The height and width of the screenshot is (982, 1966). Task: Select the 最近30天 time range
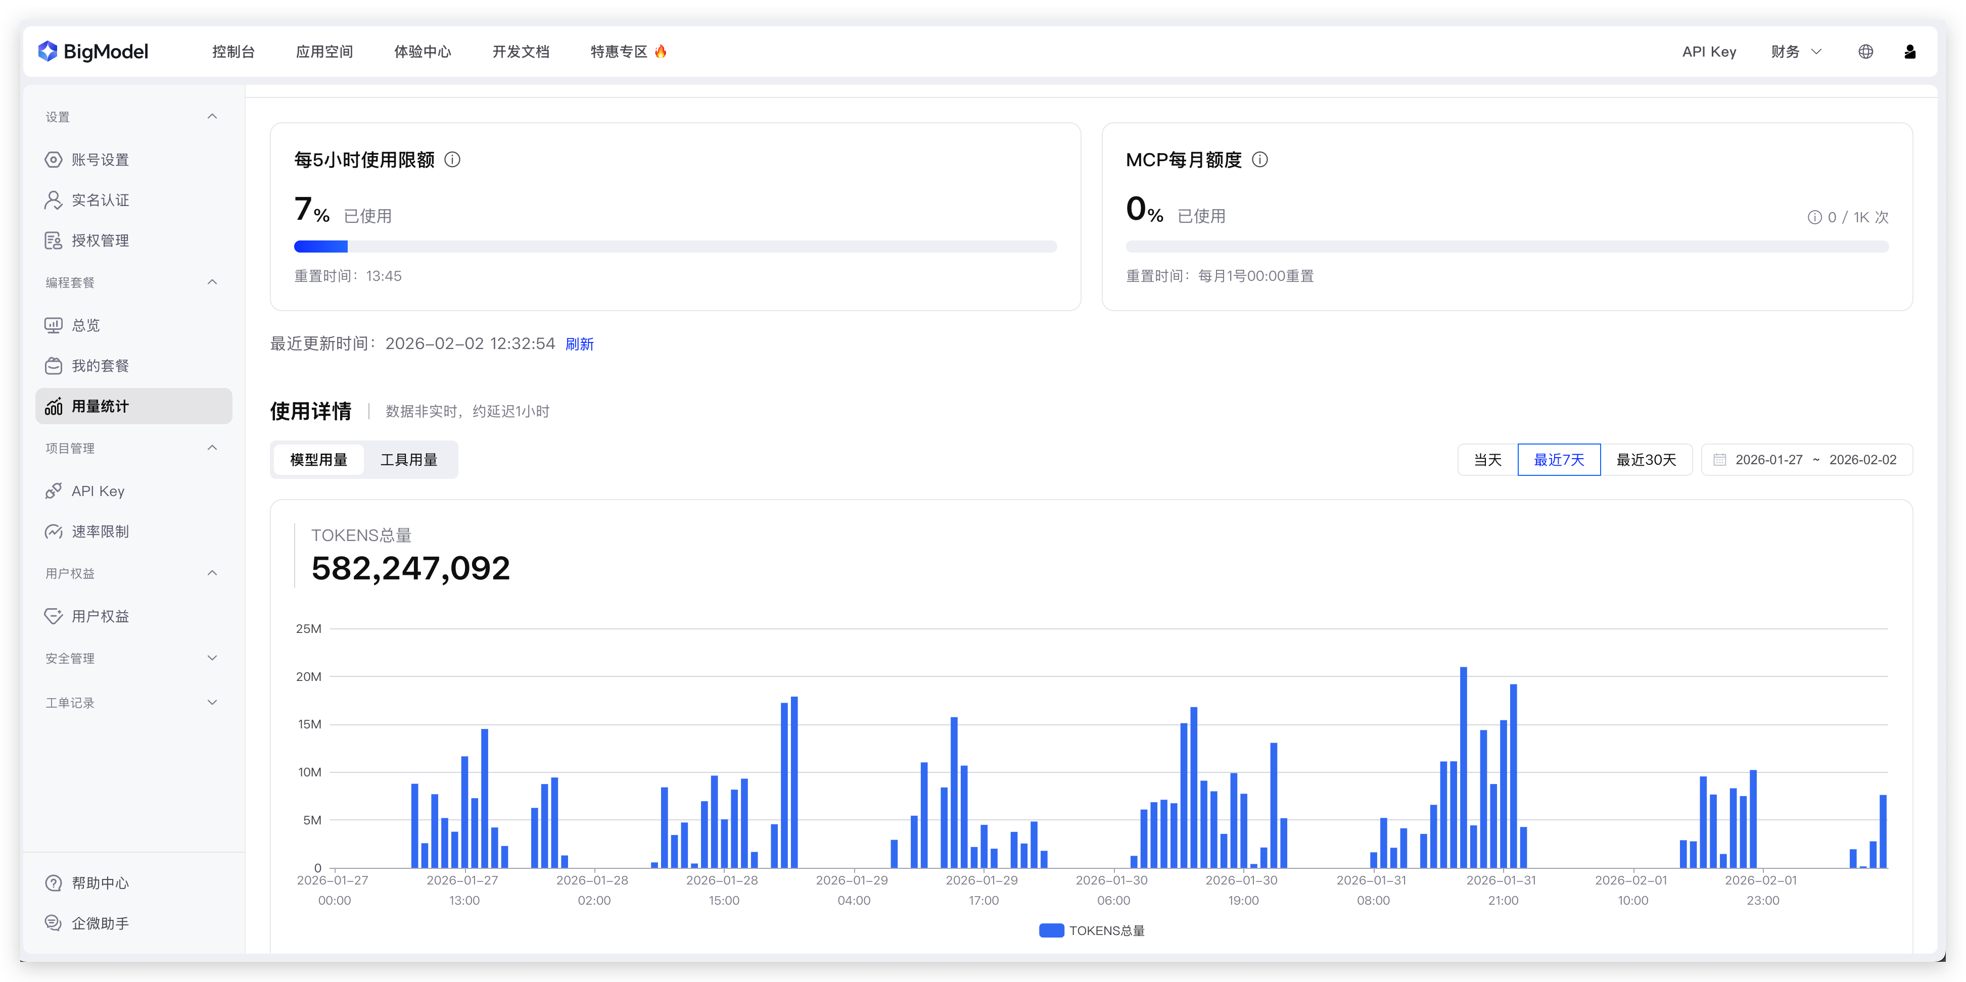tap(1646, 459)
